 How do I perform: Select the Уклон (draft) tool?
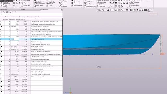(x=49, y=5)
